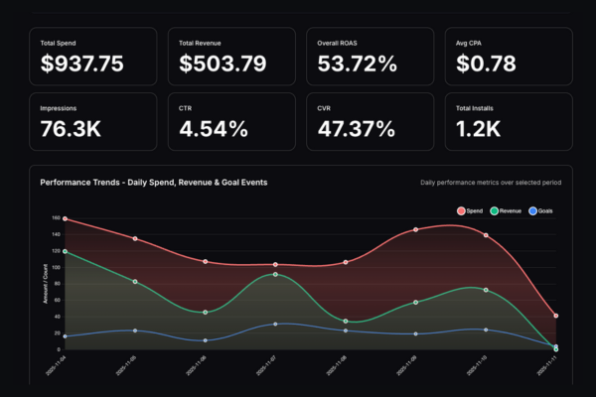Toggle the Goals series in chart legend
Image resolution: width=596 pixels, height=397 pixels.
[541, 211]
